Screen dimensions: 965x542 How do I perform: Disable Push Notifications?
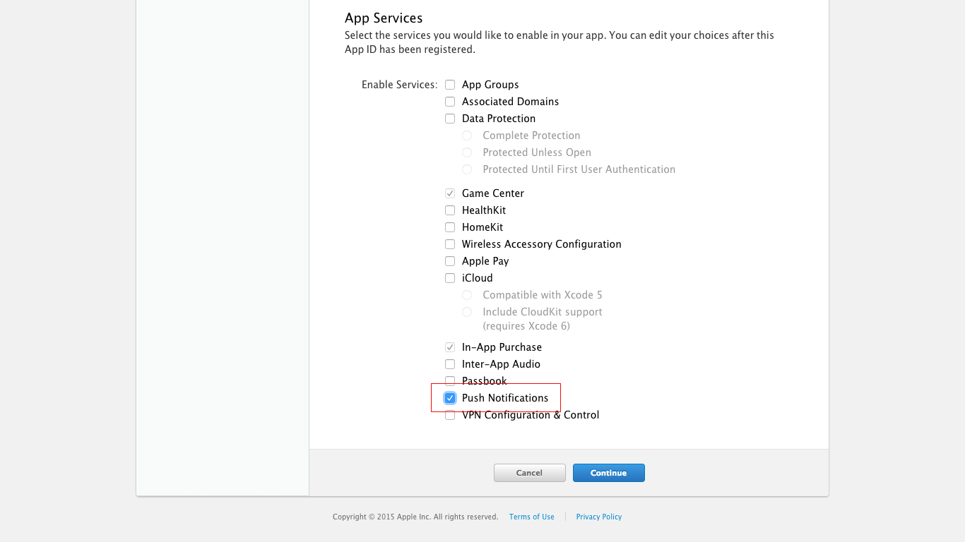pyautogui.click(x=450, y=397)
